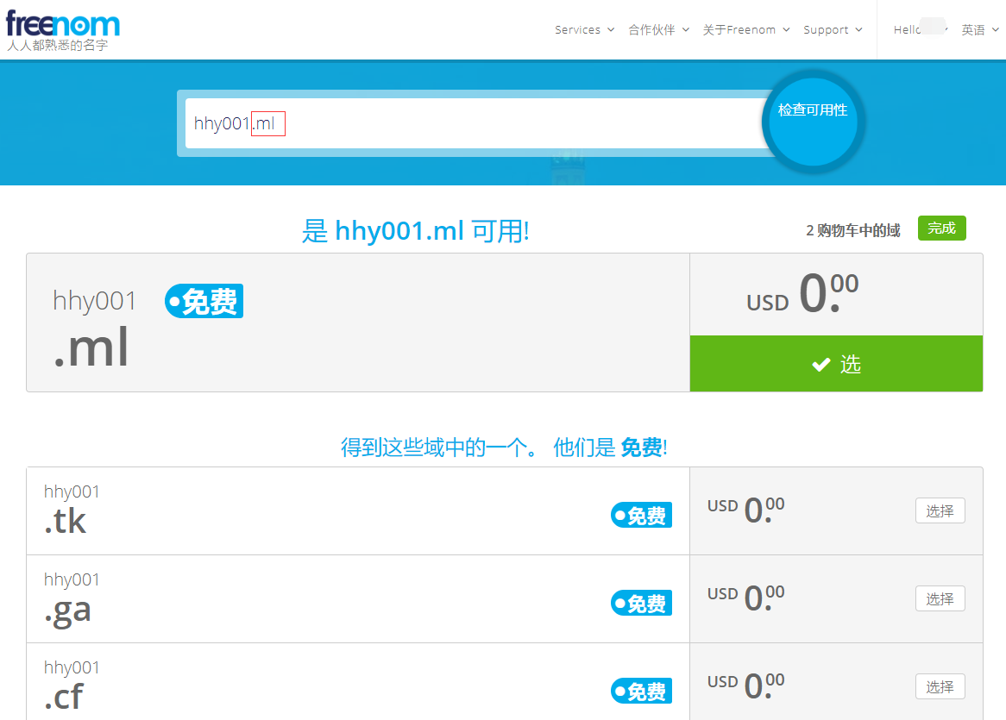Open the 关于Freenom menu

coord(746,29)
